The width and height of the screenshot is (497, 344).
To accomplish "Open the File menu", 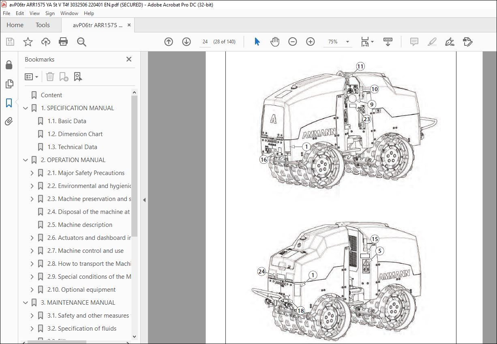I will pos(6,13).
